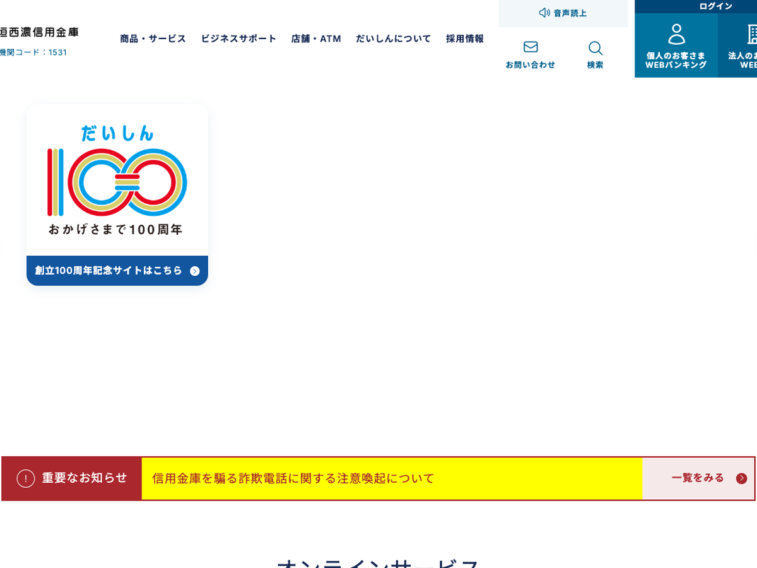This screenshot has width=757, height=568.
Task: Click the 重要なお知らせ red label
Action: pos(84,478)
